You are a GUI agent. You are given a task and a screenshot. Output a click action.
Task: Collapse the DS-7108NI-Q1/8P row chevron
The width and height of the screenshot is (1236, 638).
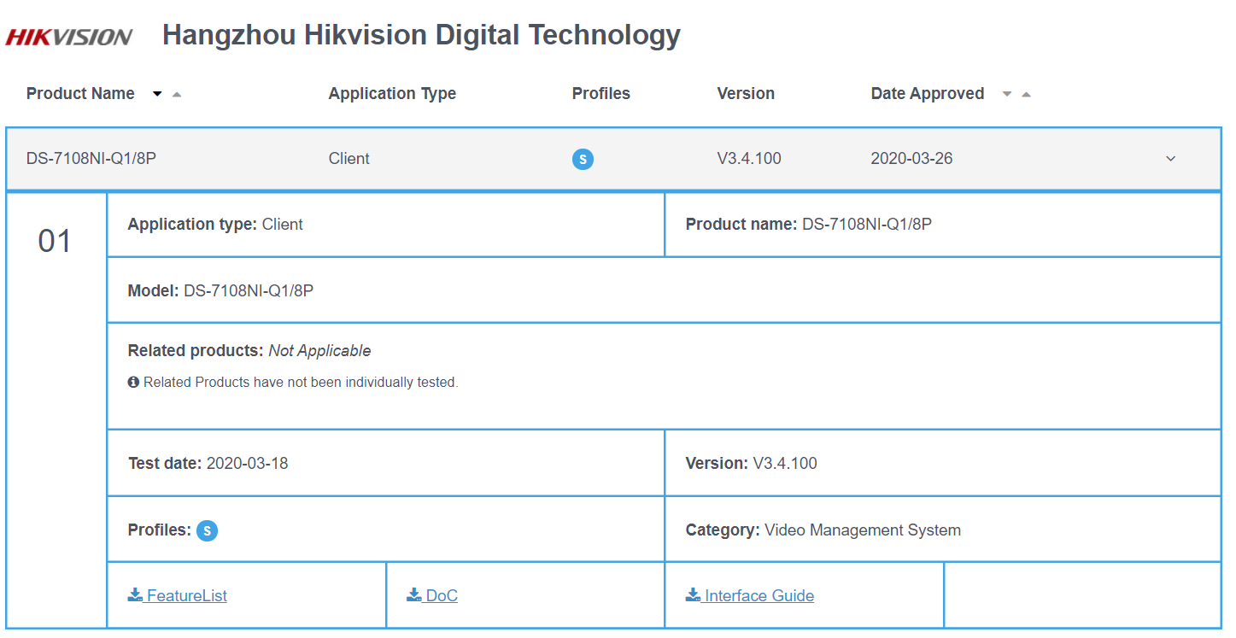1171,159
